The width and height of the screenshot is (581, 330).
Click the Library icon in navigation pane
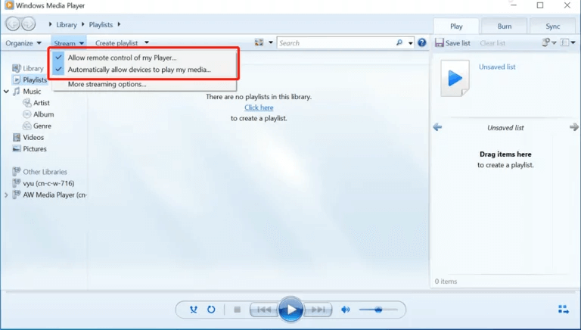[x=17, y=68]
